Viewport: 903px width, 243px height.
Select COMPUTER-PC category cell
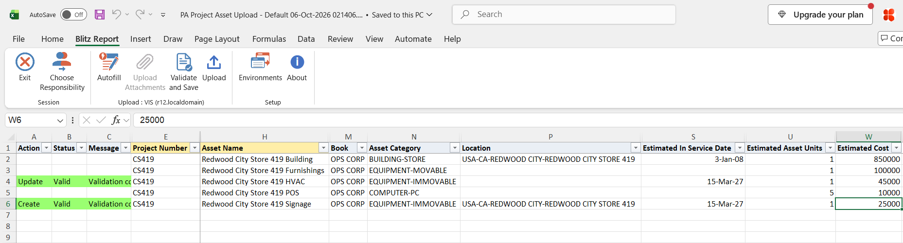[414, 192]
